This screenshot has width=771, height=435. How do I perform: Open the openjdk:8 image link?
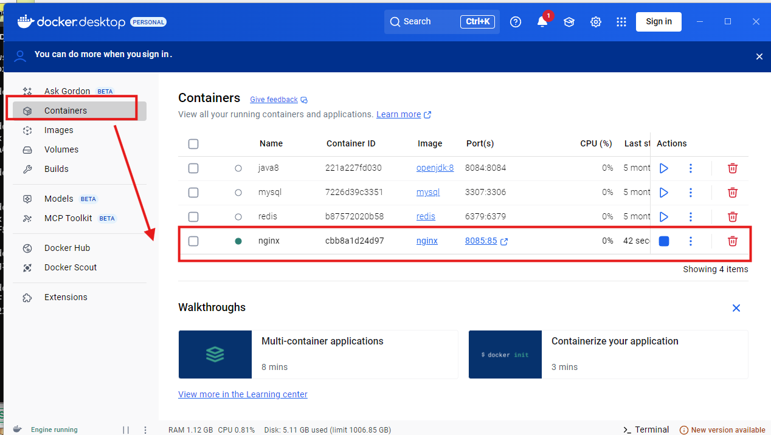435,168
